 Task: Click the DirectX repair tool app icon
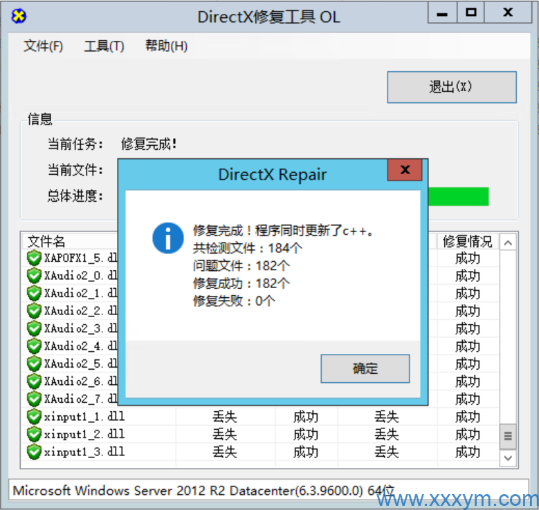(19, 16)
